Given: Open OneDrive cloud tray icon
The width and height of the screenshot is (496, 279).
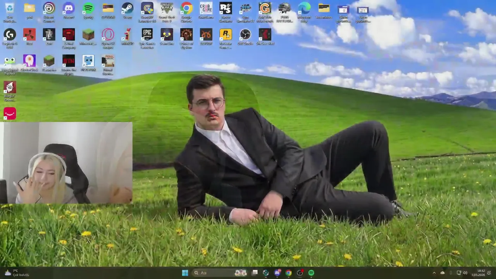Looking at the screenshot, I should (443, 273).
